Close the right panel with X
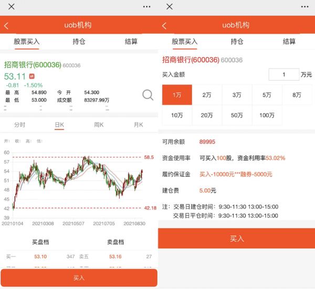Image resolution: width=315 pixels, height=289 pixels. coord(169,6)
